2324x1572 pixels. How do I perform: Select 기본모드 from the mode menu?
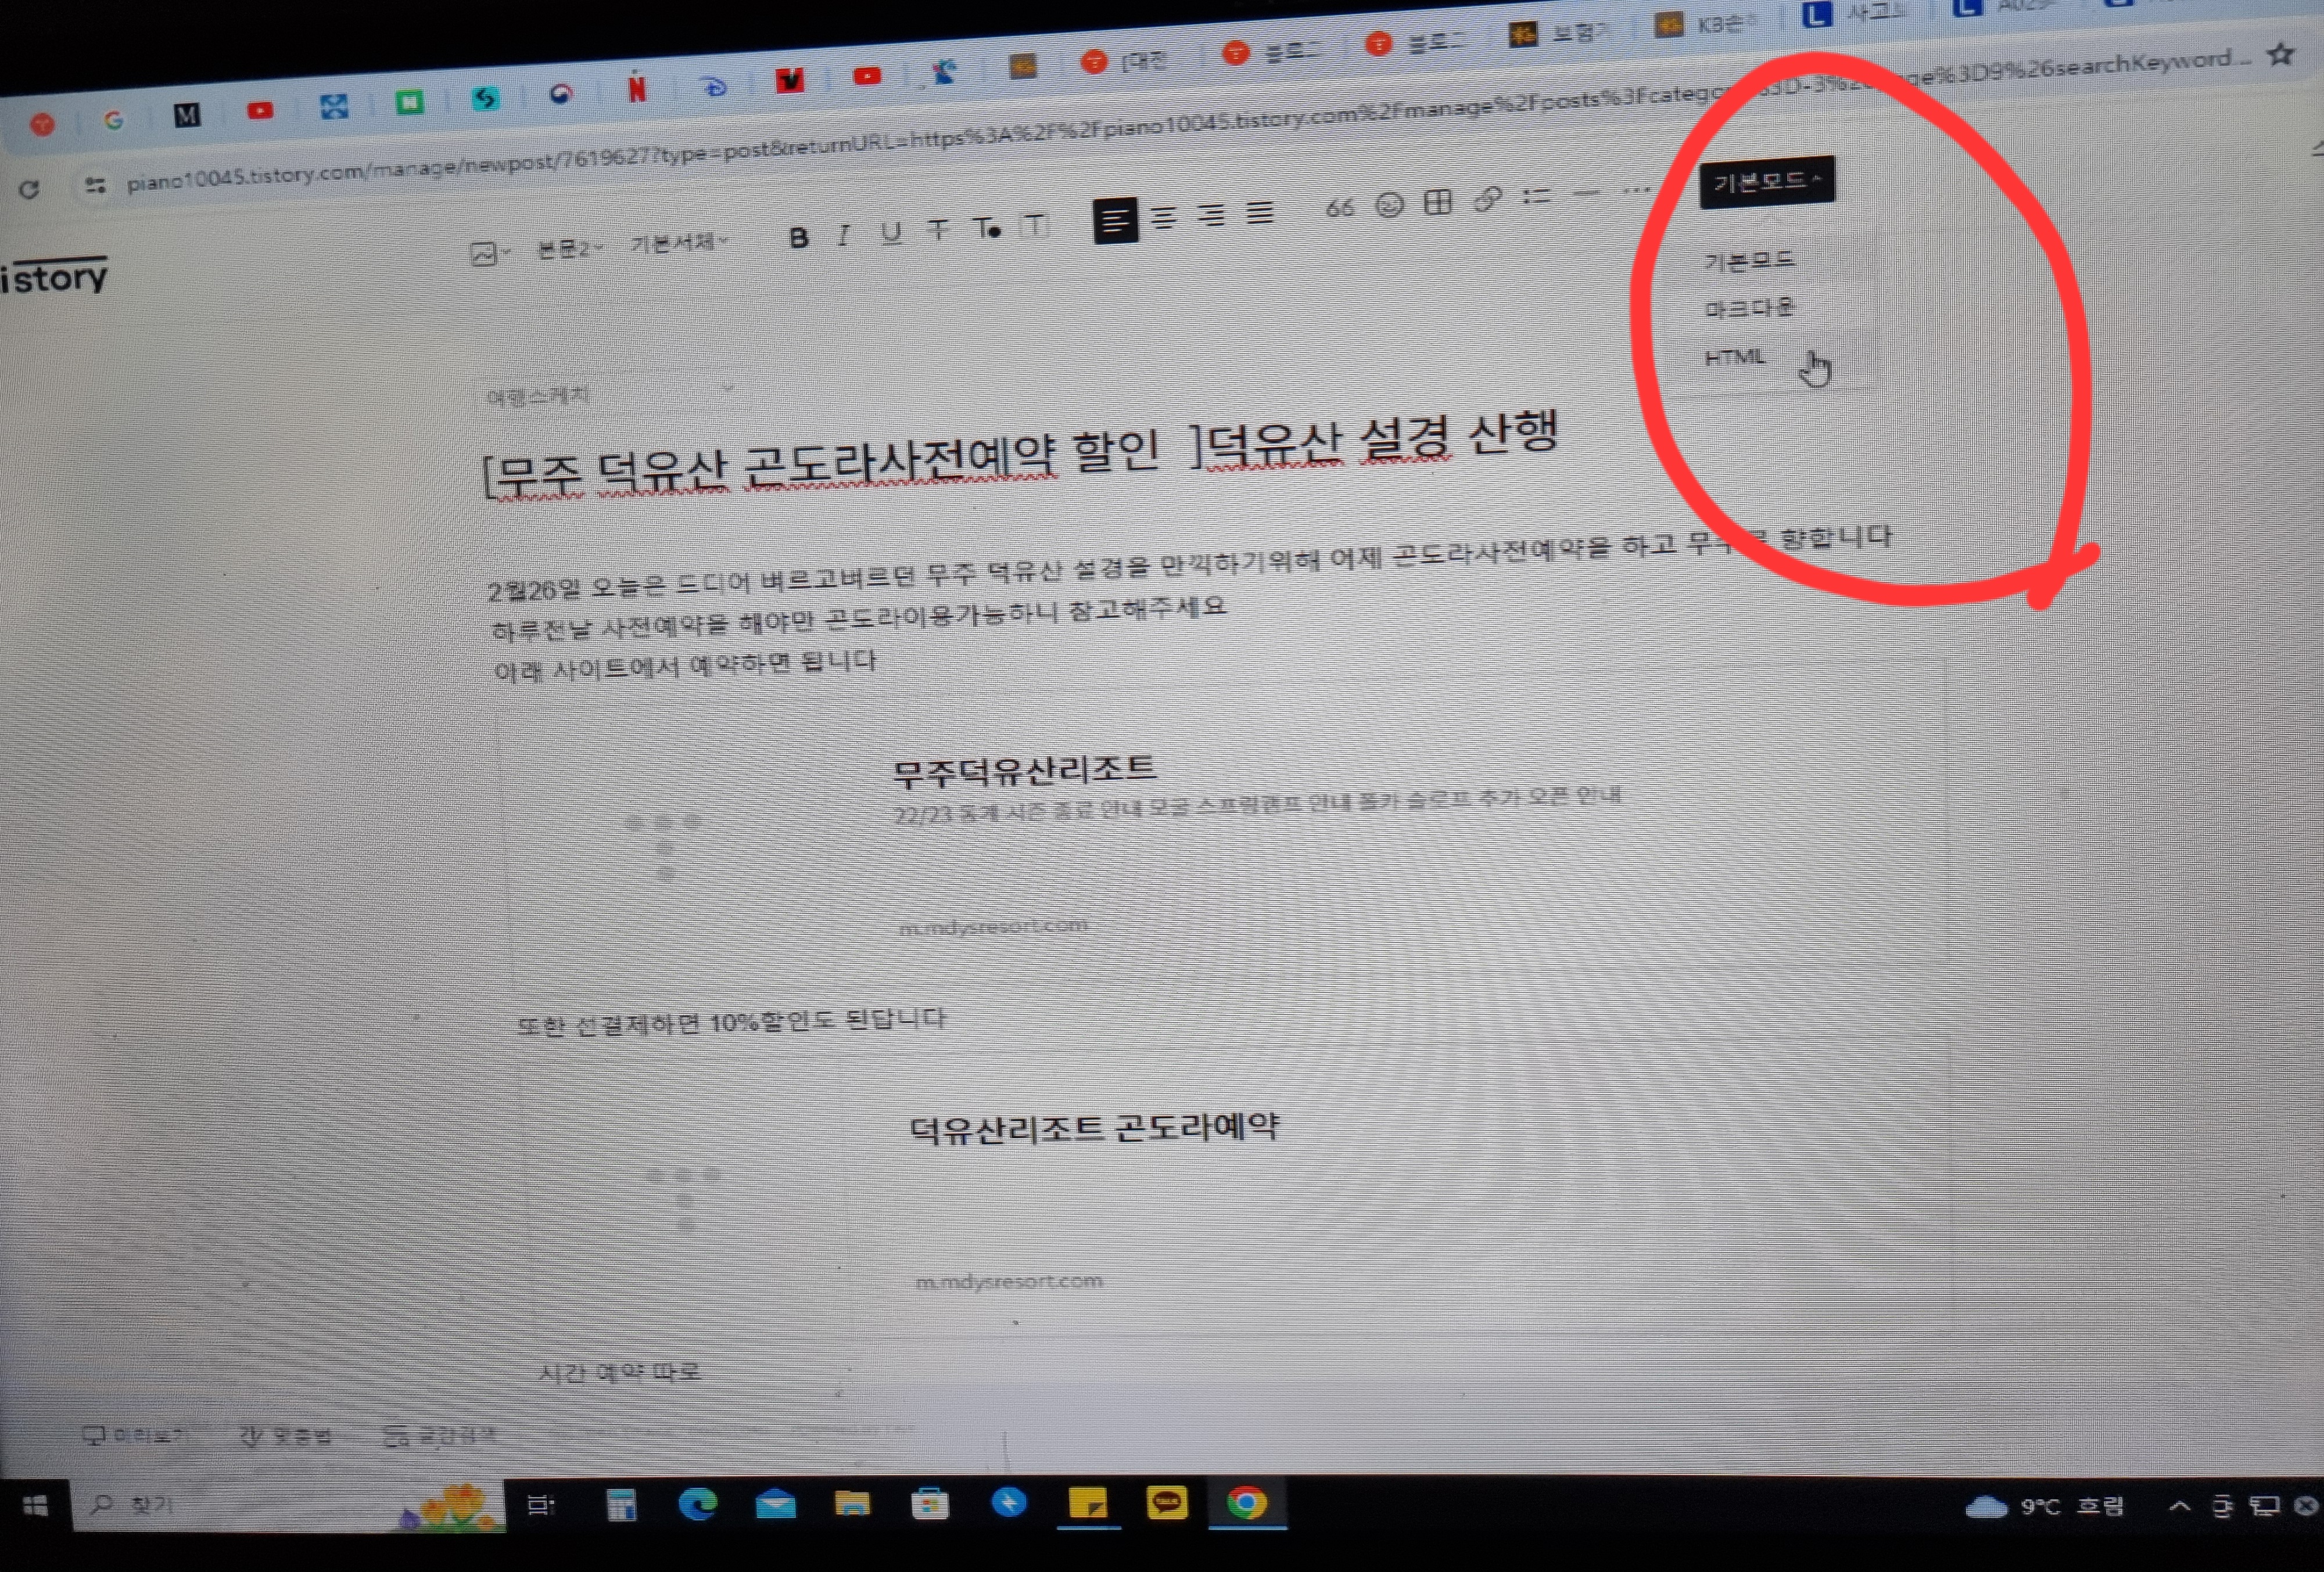(1750, 262)
